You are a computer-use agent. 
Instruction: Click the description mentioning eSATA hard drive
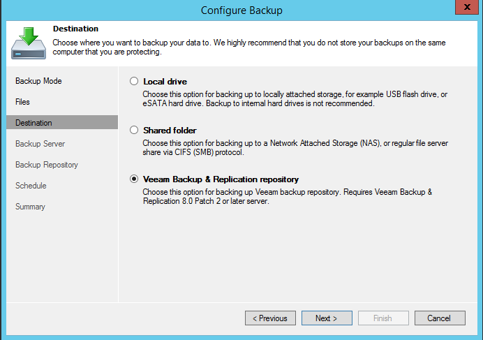295,98
